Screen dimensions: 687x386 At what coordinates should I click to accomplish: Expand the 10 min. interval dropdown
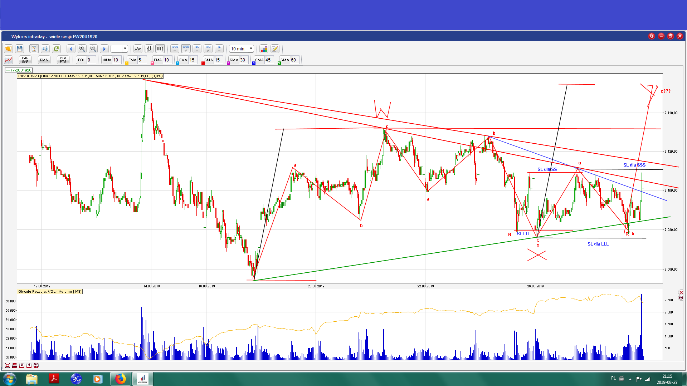tap(251, 49)
